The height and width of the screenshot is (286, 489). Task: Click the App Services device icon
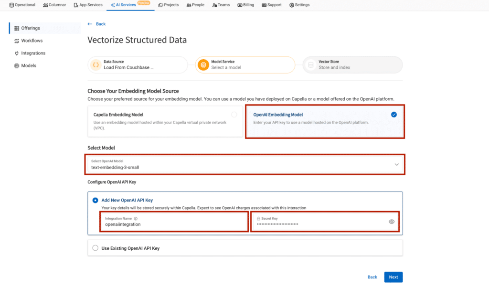pyautogui.click(x=76, y=5)
